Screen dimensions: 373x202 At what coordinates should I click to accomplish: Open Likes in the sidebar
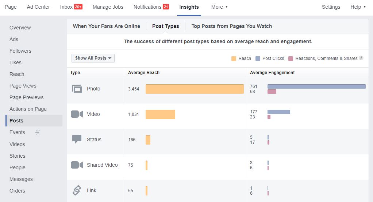click(x=15, y=62)
